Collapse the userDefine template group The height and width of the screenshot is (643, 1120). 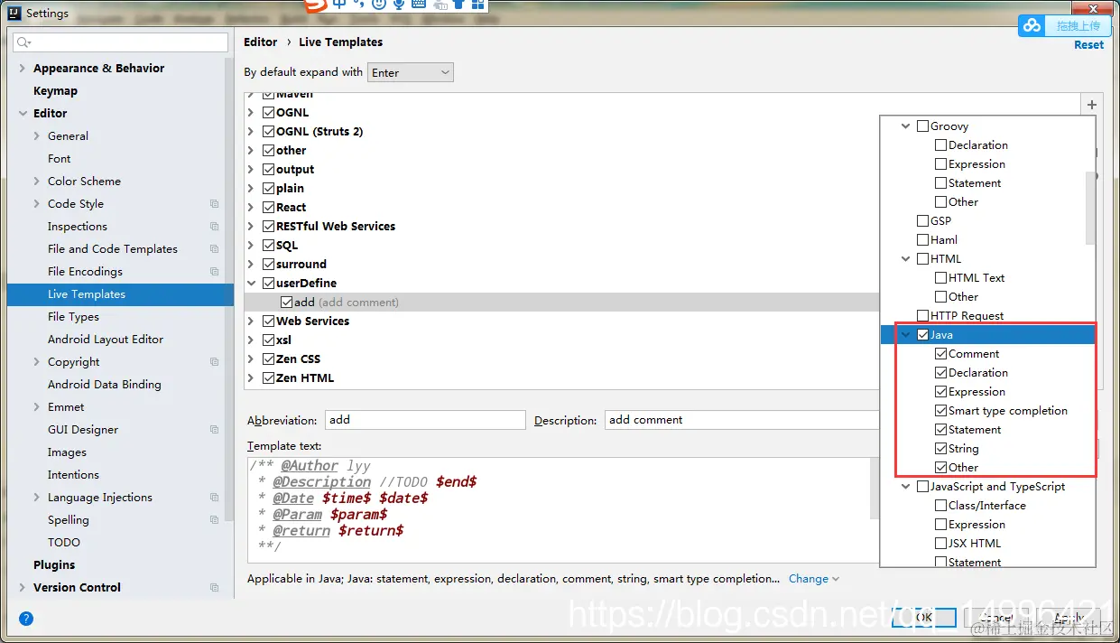click(252, 284)
